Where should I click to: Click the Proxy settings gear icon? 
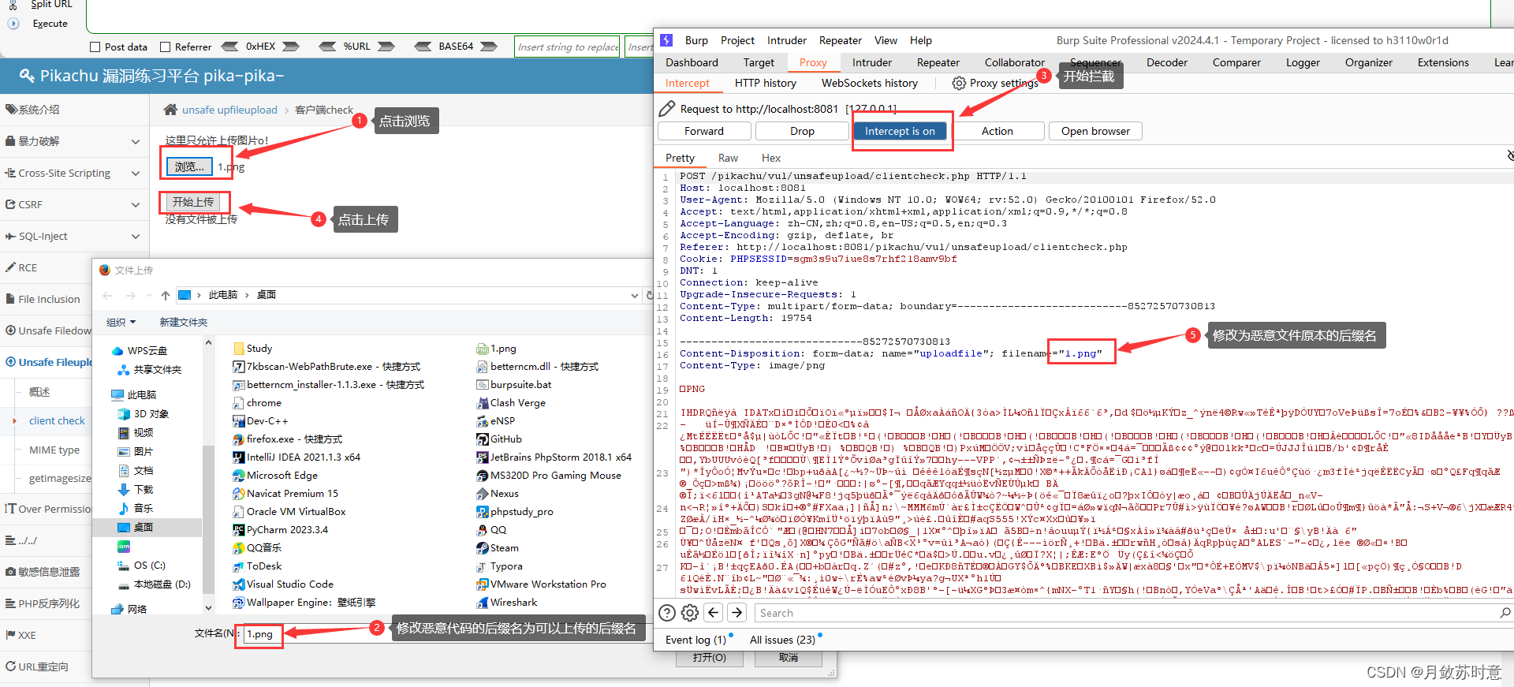[x=959, y=83]
